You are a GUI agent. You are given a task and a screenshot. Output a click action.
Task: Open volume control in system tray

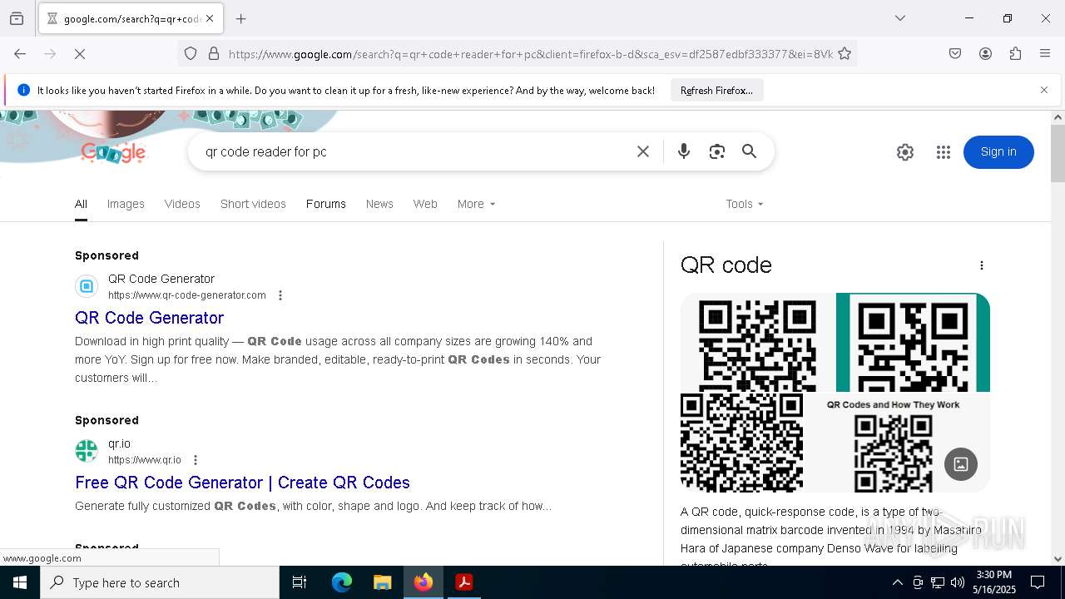point(958,582)
